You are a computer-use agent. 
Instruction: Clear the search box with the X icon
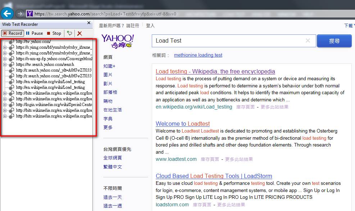coord(308,40)
